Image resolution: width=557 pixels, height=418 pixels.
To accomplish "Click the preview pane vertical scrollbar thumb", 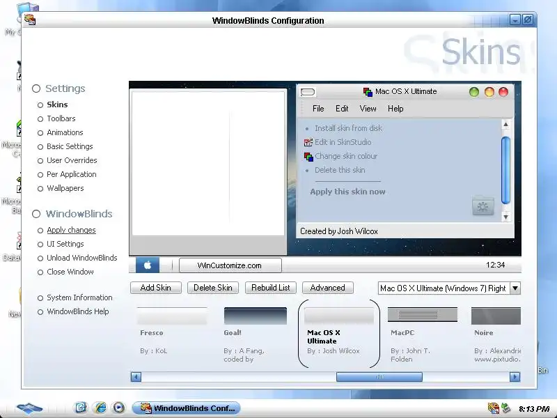I will [x=505, y=170].
